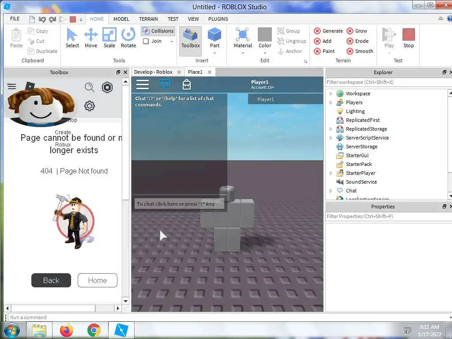Insert a Part using the Part icon
This screenshot has height=339, width=452.
(215, 35)
